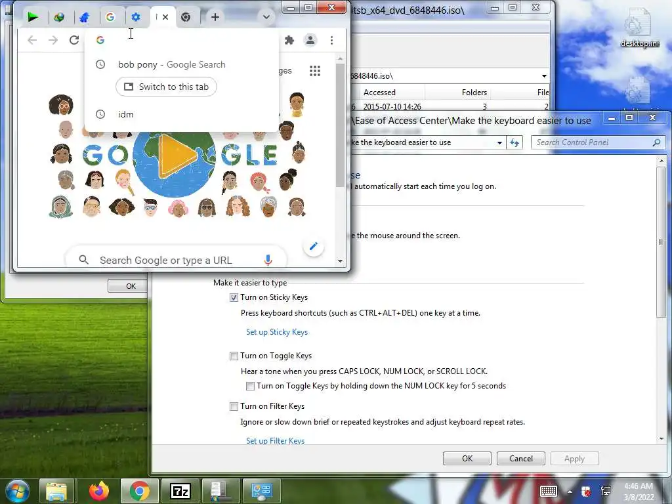Click the voice search microphone icon
The height and width of the screenshot is (504, 672).
(268, 260)
